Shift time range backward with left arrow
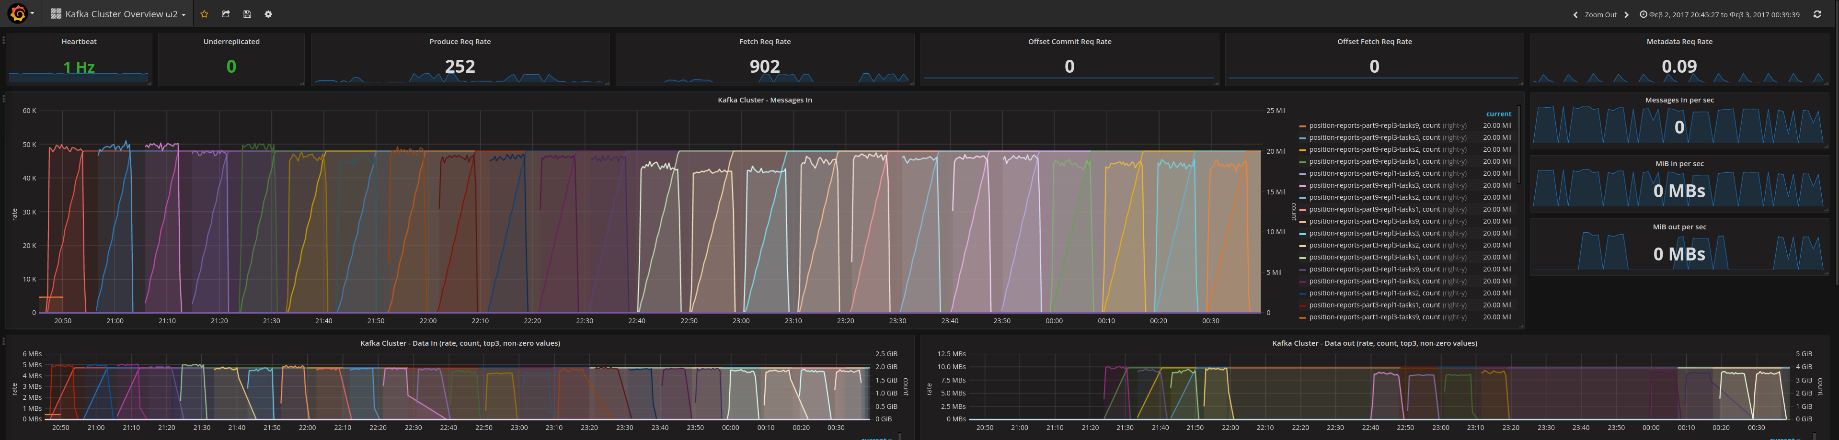The width and height of the screenshot is (1839, 440). click(x=1575, y=14)
